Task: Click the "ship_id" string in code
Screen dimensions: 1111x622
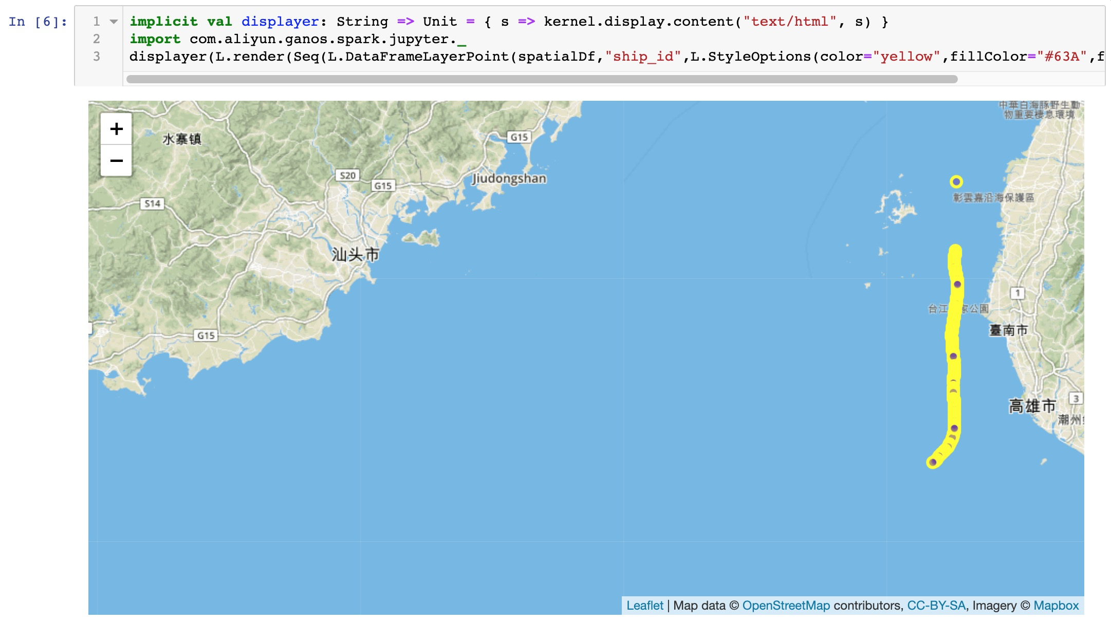Action: point(643,57)
